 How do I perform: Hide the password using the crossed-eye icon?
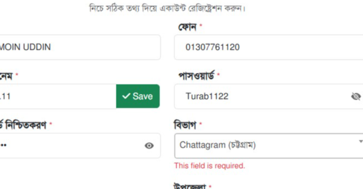[x=355, y=96]
